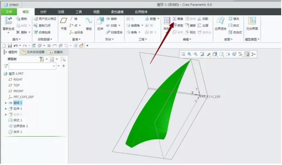Click the Freestyle (自由式) tool
Screen dimensions: 282x165
click(235, 32)
